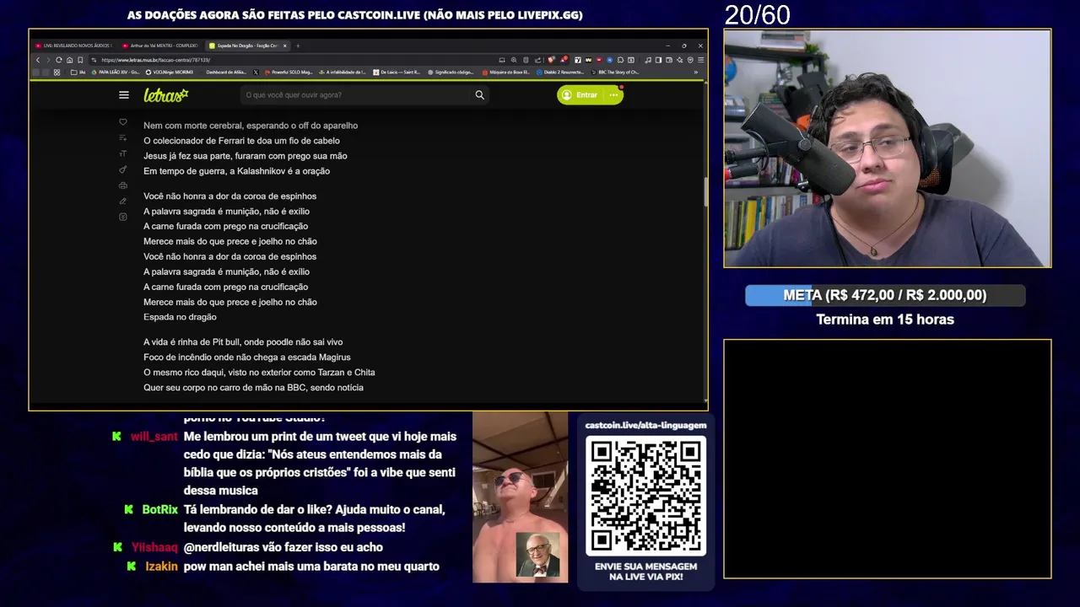Click the castcoin QR code
The width and height of the screenshot is (1080, 607).
[x=646, y=494]
